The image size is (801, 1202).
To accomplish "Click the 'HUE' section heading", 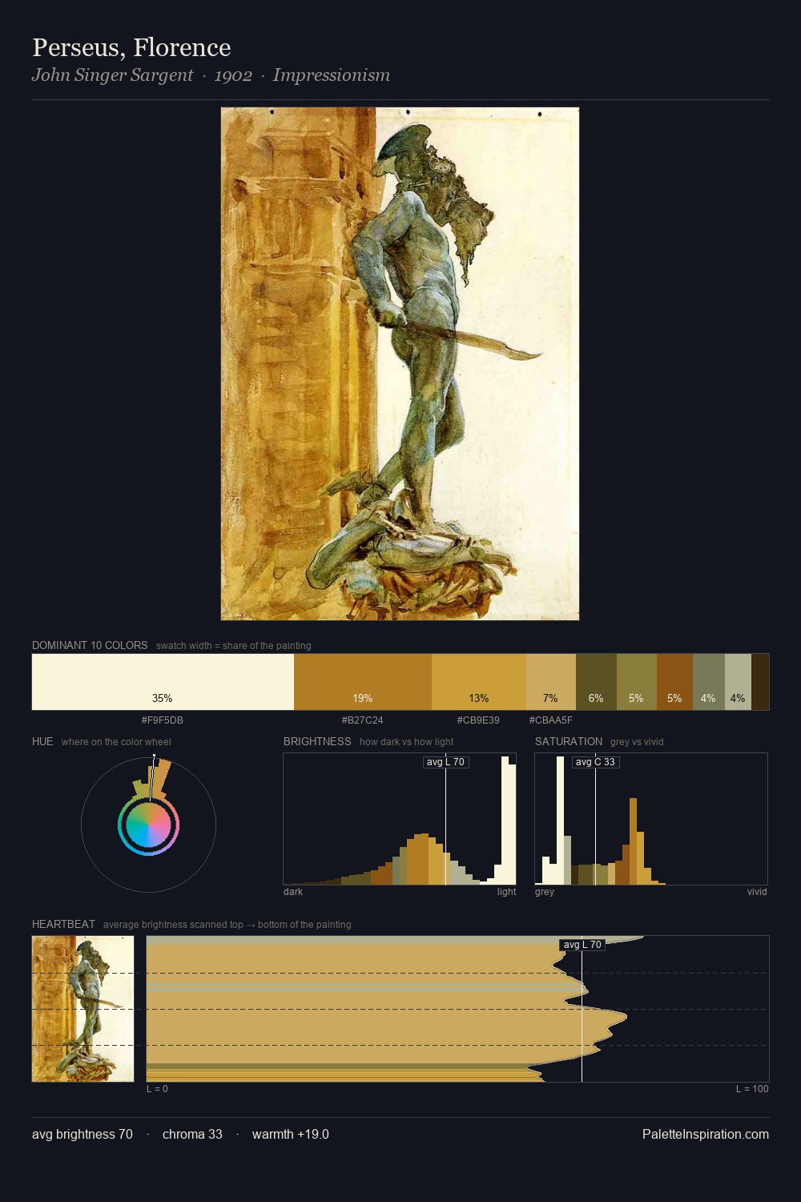I will pyautogui.click(x=42, y=741).
